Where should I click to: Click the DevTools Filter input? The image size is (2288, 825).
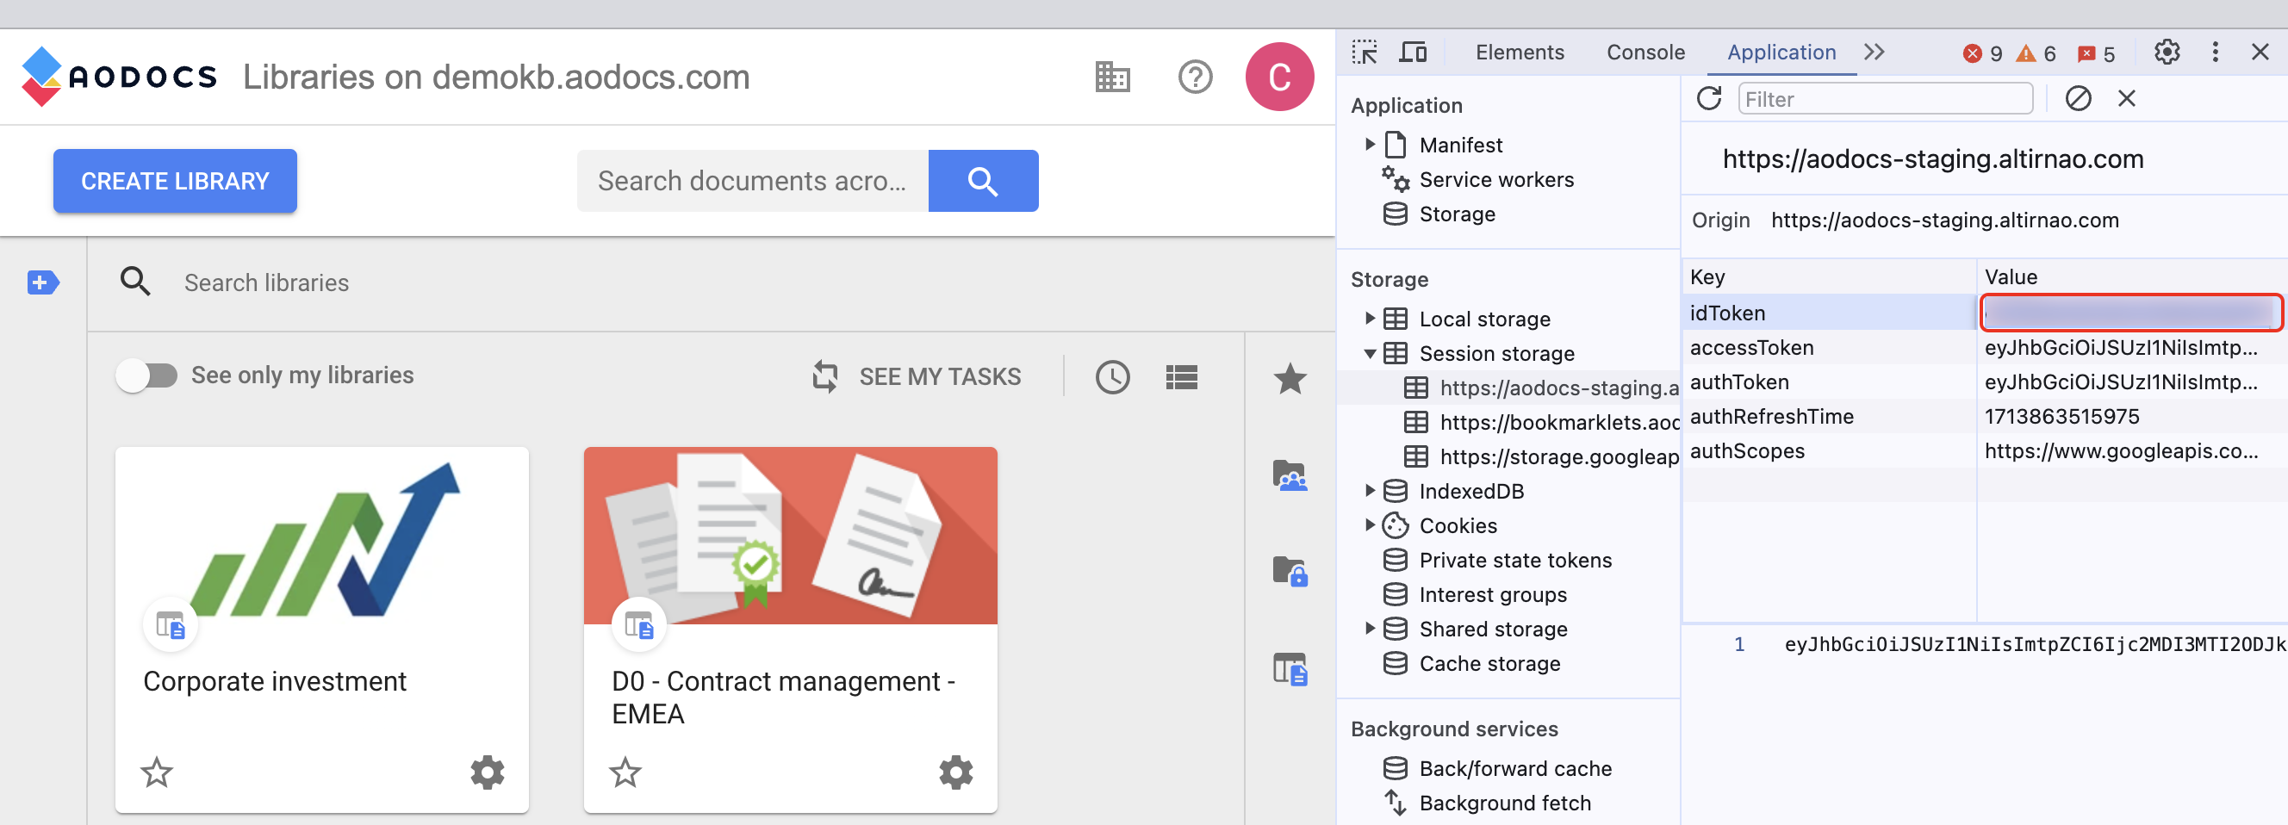[x=1886, y=98]
